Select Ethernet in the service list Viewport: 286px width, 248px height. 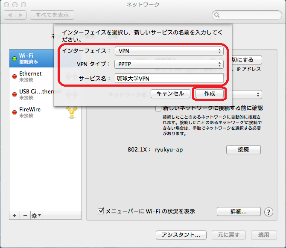pyautogui.click(x=32, y=76)
